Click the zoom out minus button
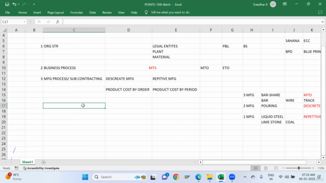 click(283, 168)
